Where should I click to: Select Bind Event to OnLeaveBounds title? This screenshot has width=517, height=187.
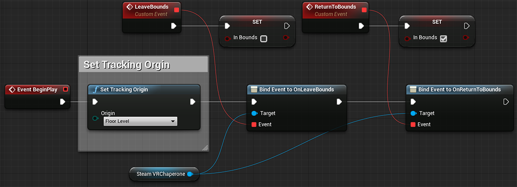[x=297, y=89]
